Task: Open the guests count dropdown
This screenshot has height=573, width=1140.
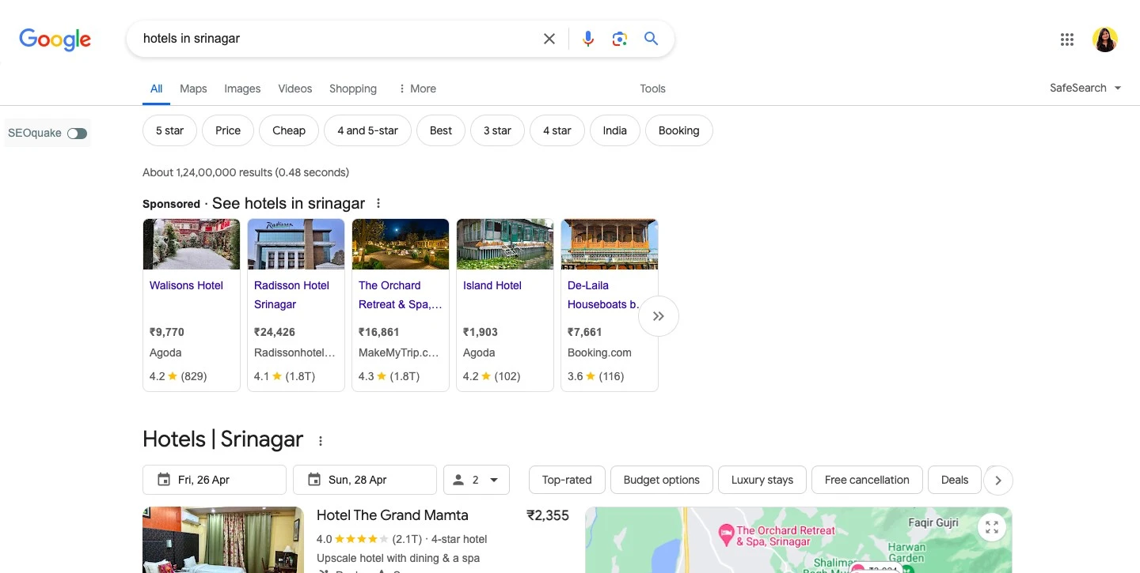Action: click(477, 480)
